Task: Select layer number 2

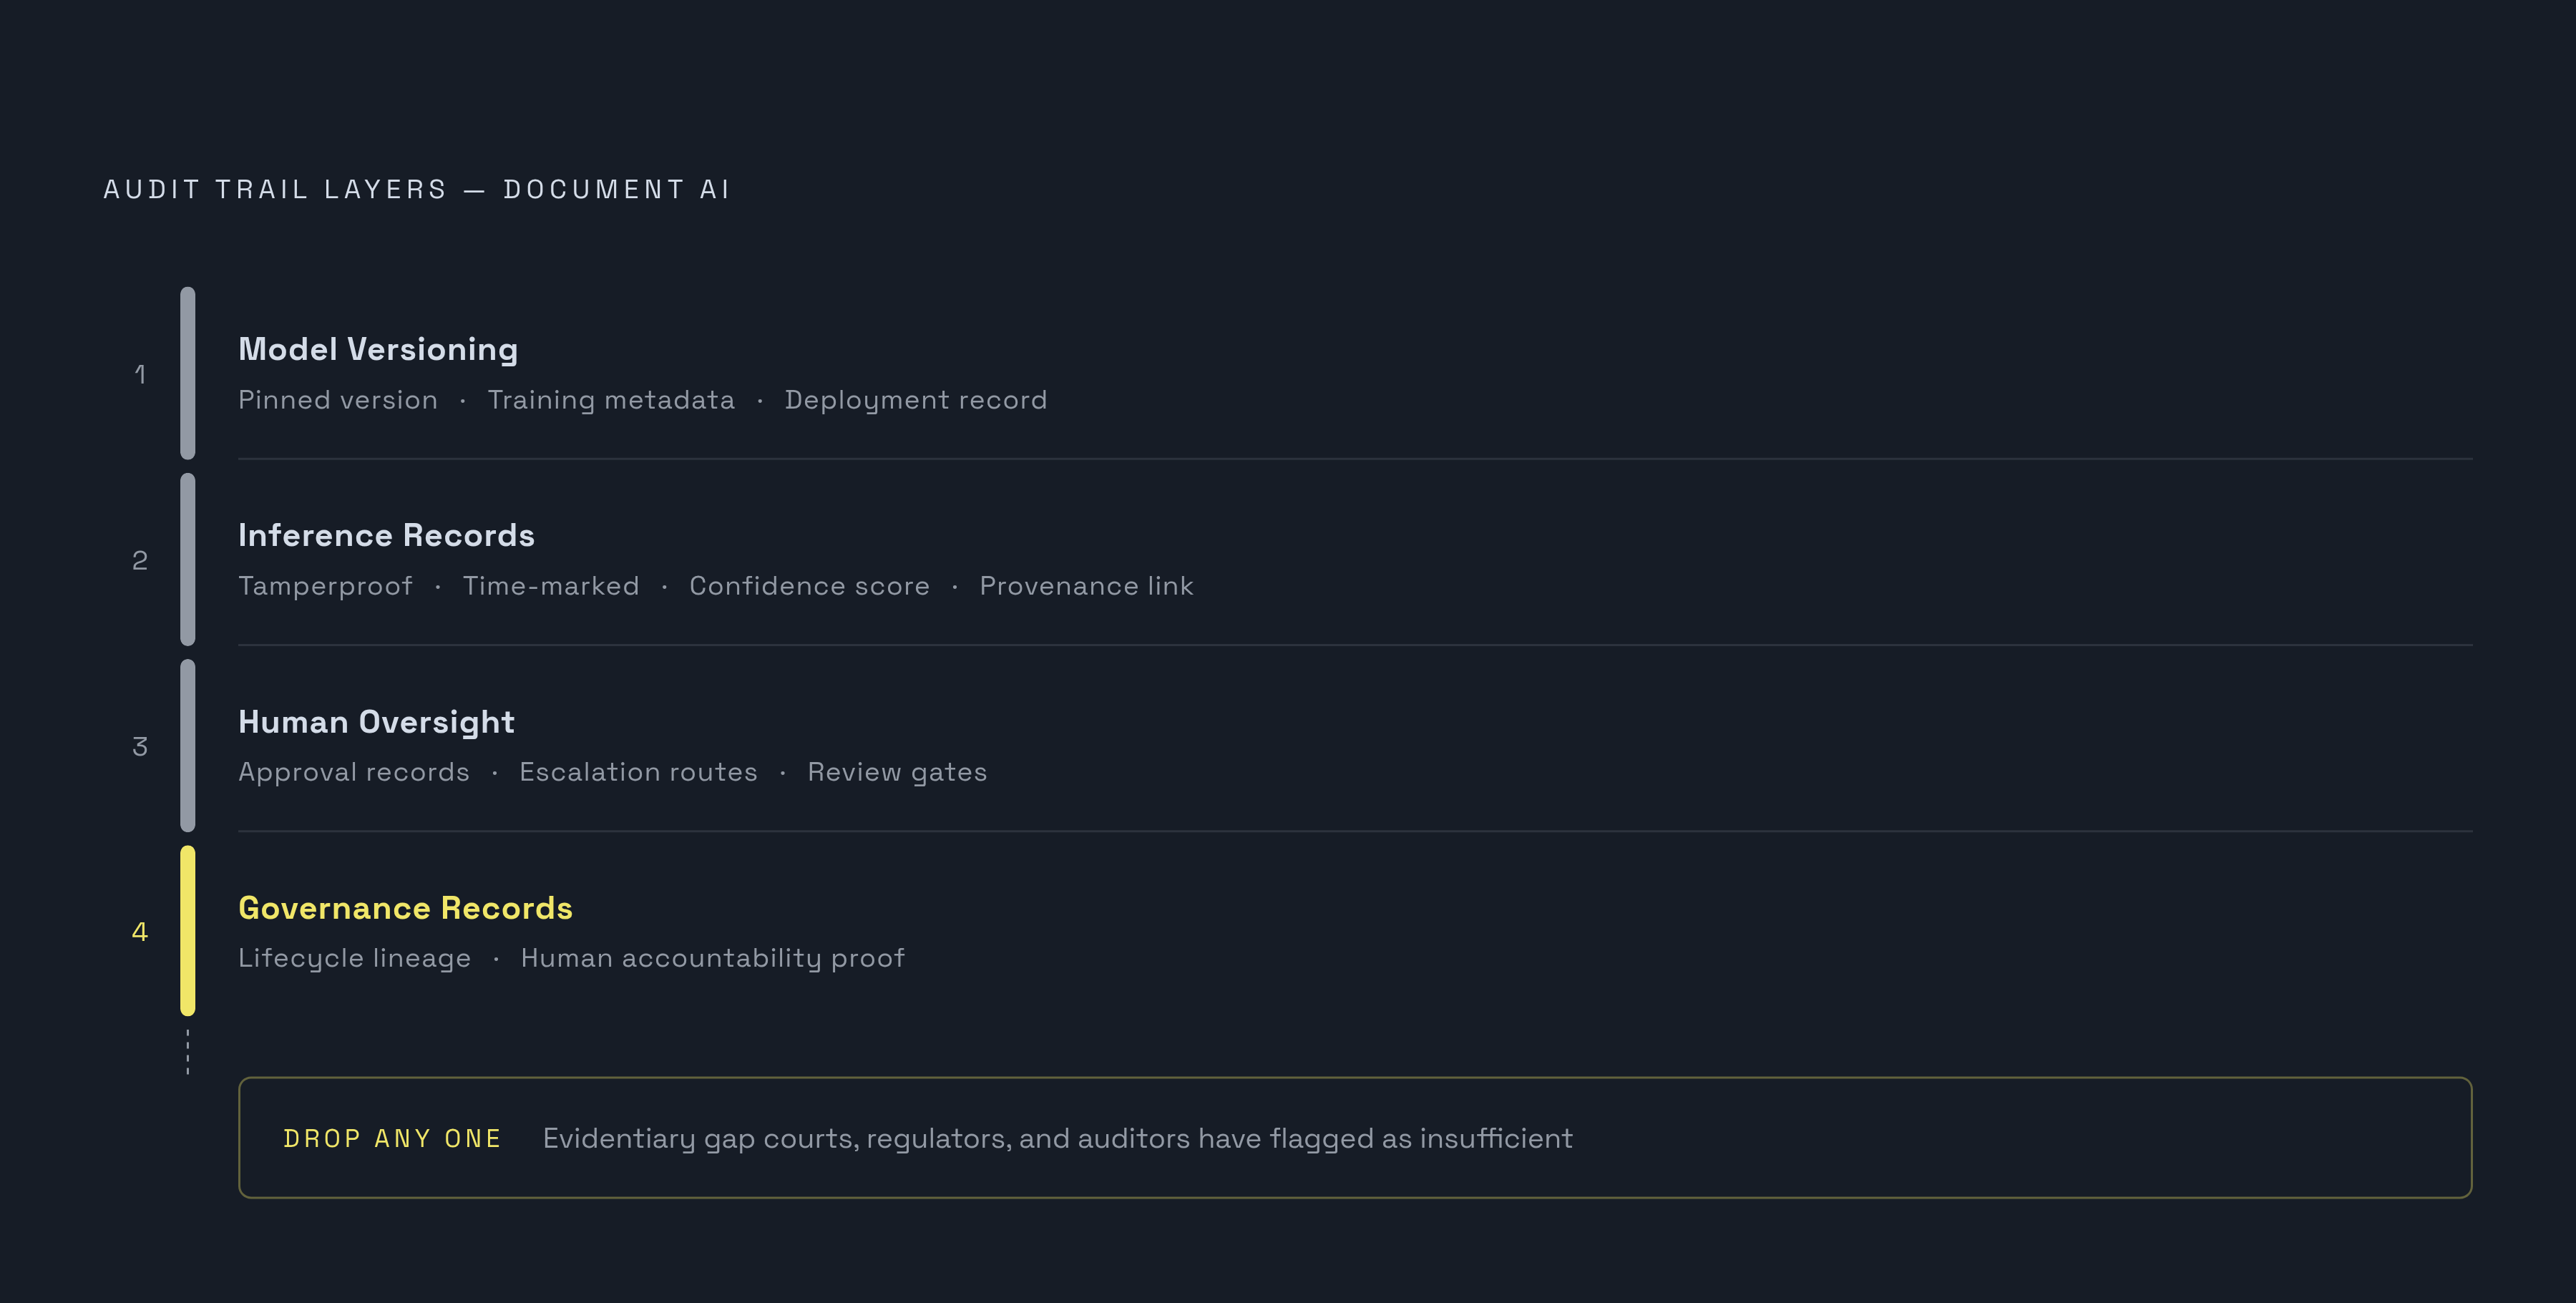Action: pyautogui.click(x=140, y=560)
